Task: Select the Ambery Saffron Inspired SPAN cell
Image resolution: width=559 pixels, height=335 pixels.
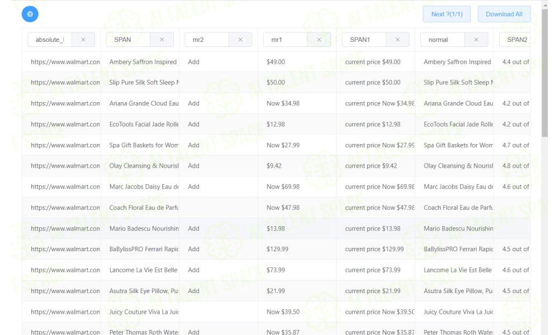Action: pyautogui.click(x=140, y=62)
